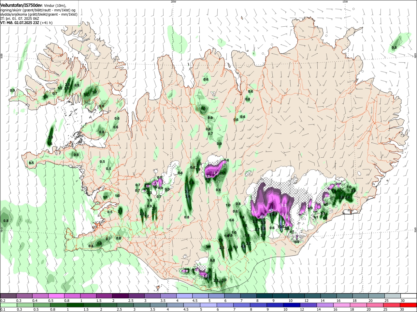Select the royal blue 9 swatch, lower scale
417x312 pixels.
tap(275, 305)
